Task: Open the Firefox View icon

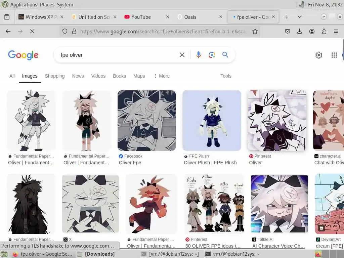Action: click(7, 17)
